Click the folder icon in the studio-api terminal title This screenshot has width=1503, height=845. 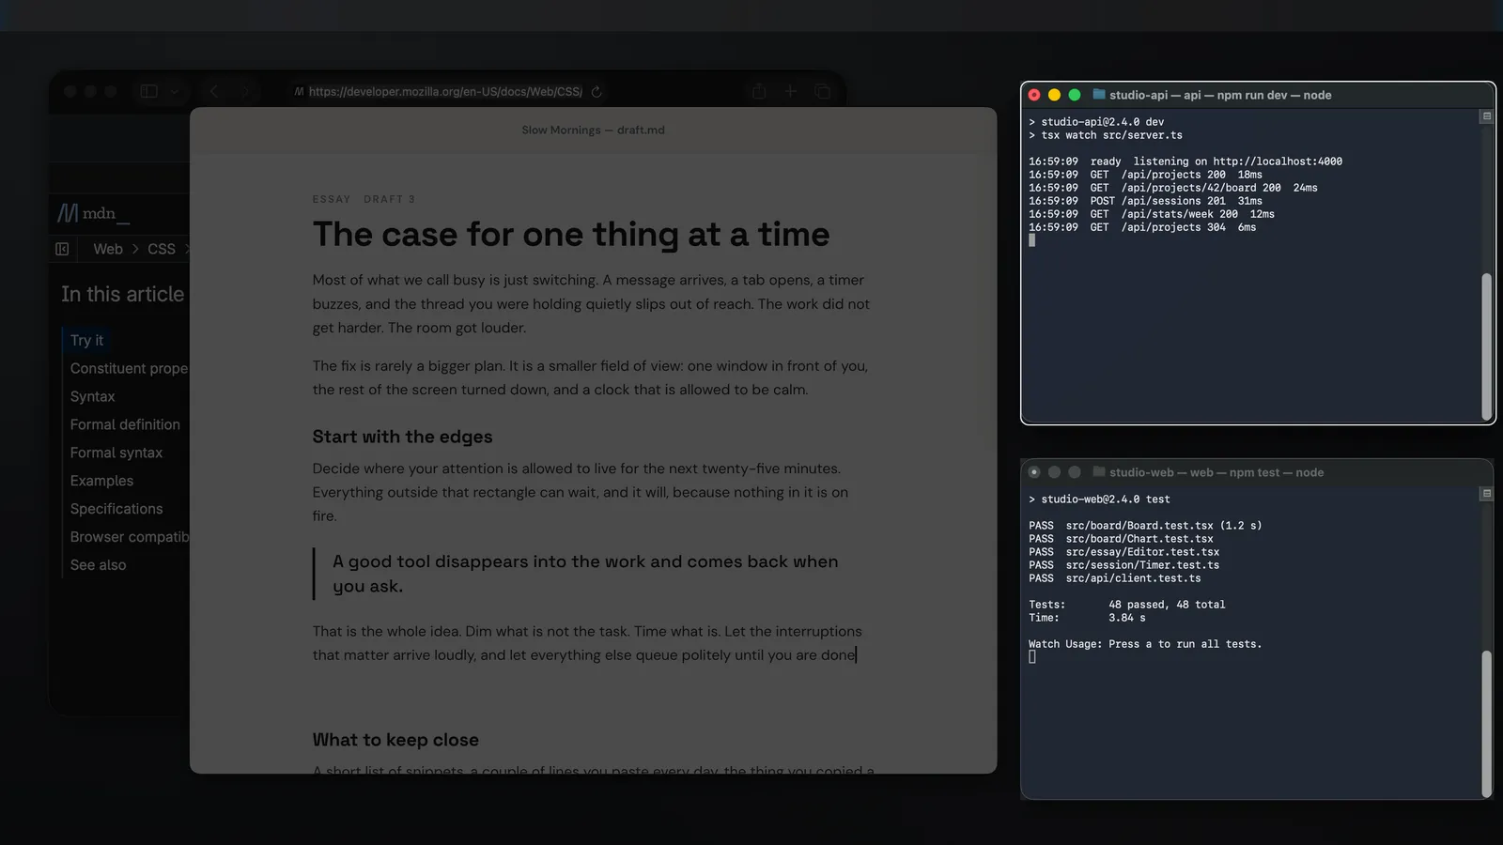(1098, 95)
